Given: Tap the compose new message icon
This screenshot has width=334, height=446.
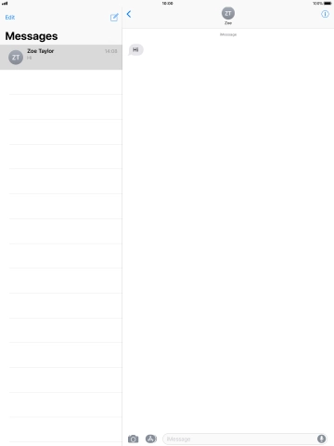Looking at the screenshot, I should point(114,18).
